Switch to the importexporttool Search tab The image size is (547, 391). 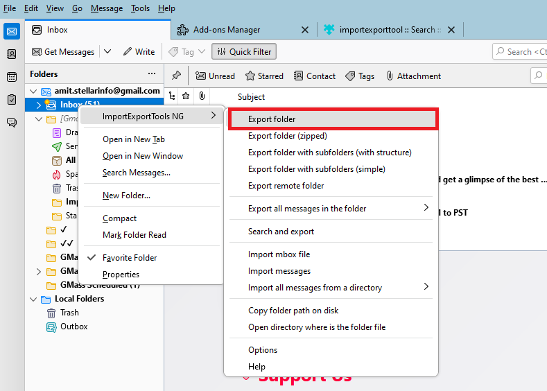(382, 30)
